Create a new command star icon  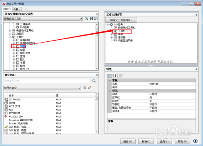click(89, 88)
